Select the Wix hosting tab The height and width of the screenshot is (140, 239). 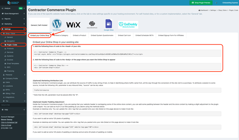point(73,25)
